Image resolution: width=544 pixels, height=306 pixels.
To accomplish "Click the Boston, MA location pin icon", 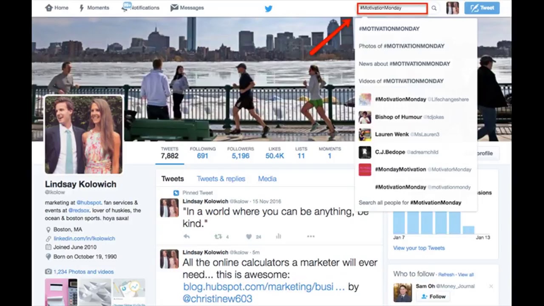I will point(48,229).
